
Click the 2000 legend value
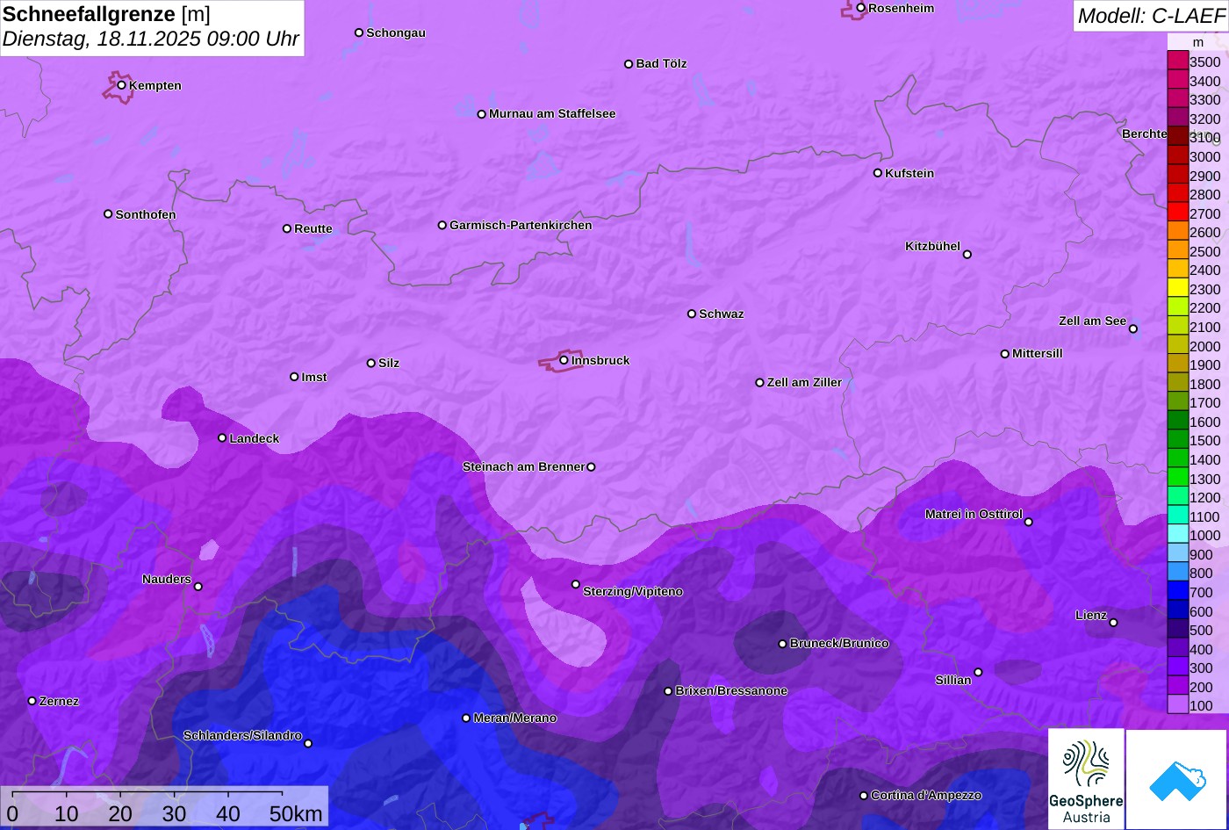(1204, 346)
